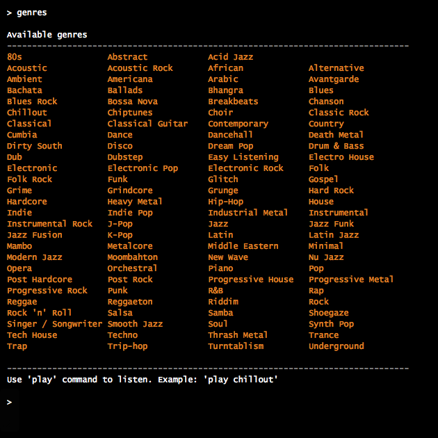Click the 'Chillout' genre entry

27,113
